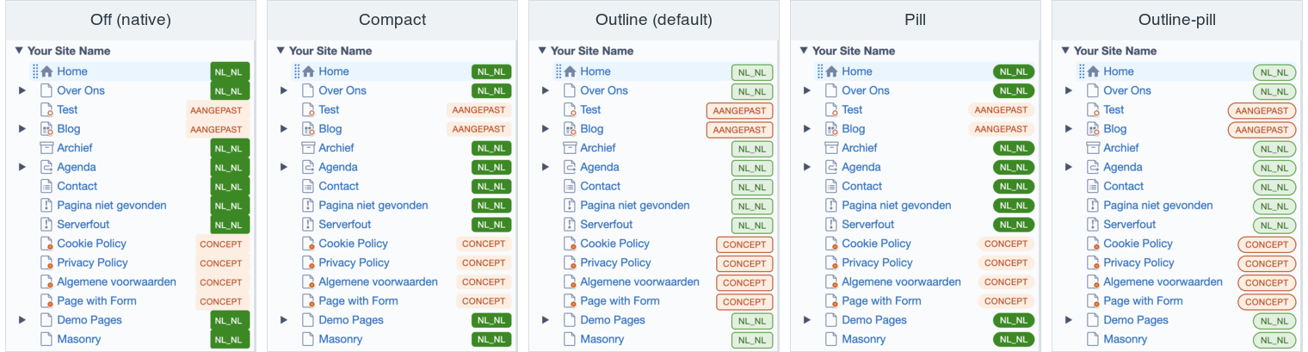Expand Demo Pages in the Compact panel
Image resolution: width=1308 pixels, height=352 pixels.
point(284,320)
